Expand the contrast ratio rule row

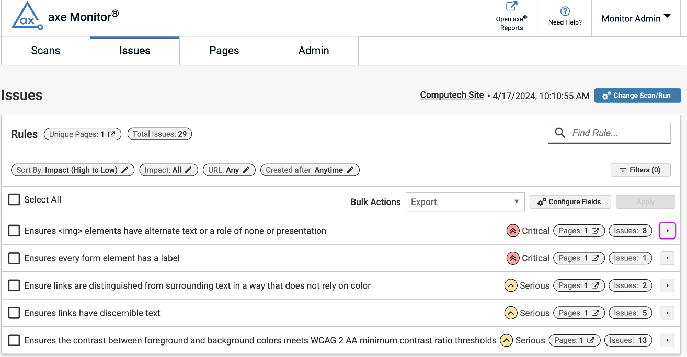tap(668, 340)
